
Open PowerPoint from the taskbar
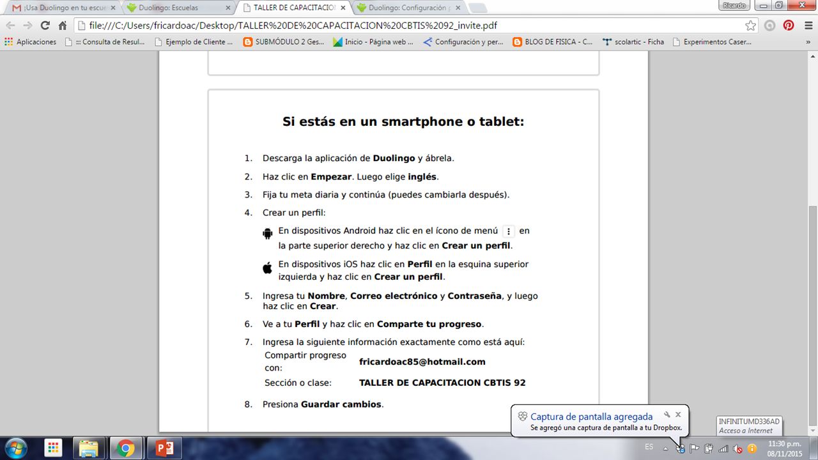164,448
